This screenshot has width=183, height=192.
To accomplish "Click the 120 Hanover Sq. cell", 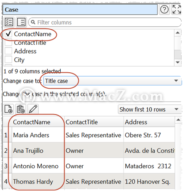I will coord(149,181).
